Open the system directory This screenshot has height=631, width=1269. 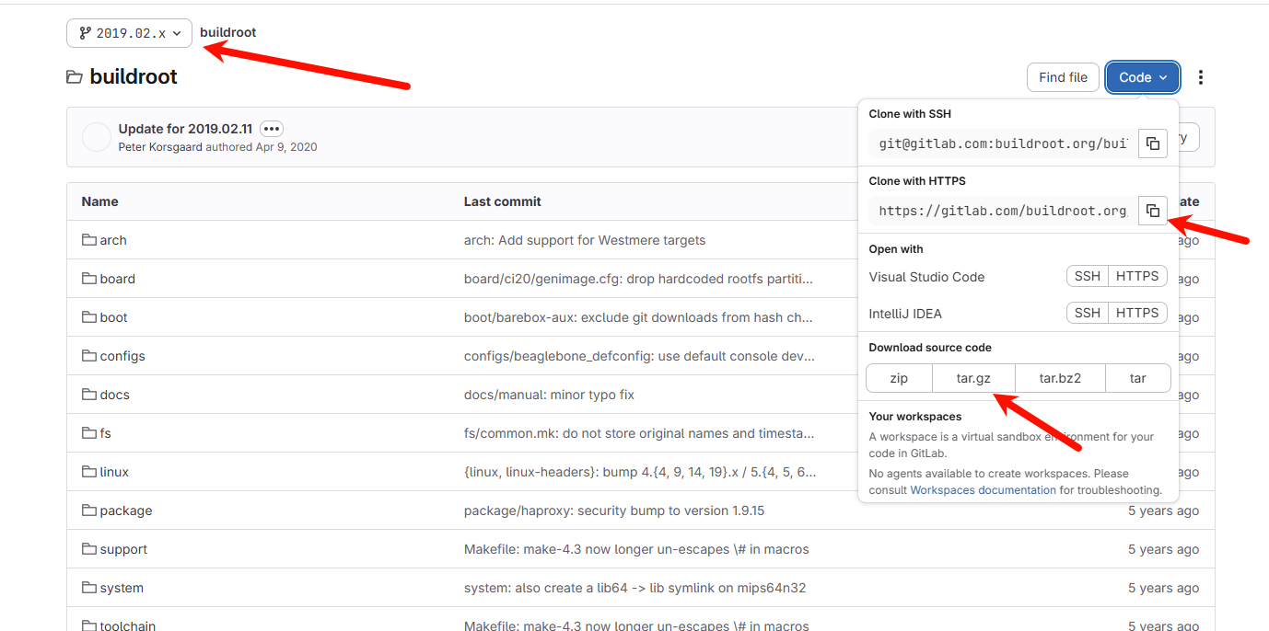(x=122, y=588)
